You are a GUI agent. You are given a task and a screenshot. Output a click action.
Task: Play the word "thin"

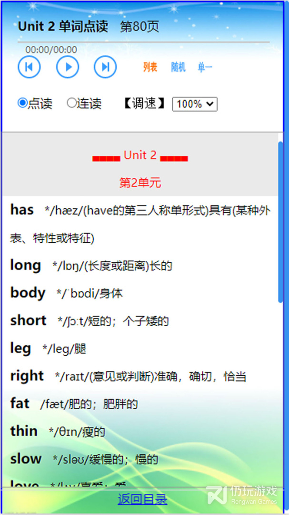(24, 431)
